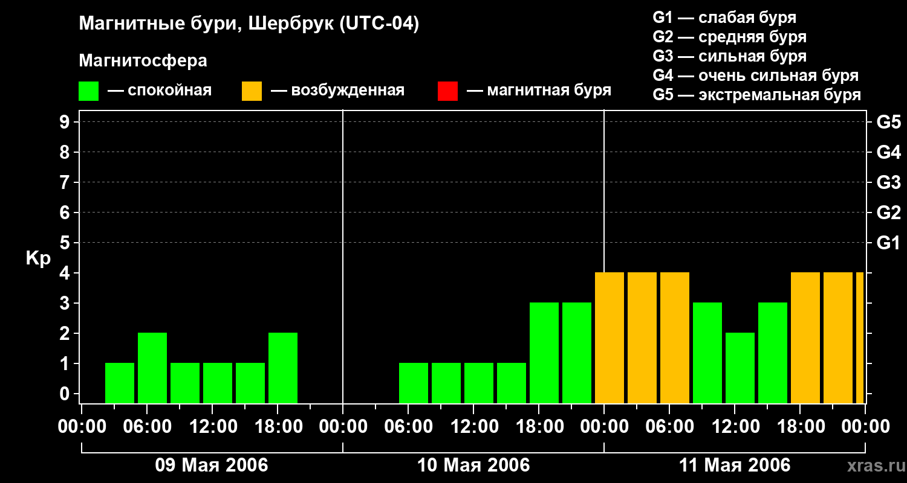Click the '06:00' time label for 11 Мая 2006

[x=669, y=427]
